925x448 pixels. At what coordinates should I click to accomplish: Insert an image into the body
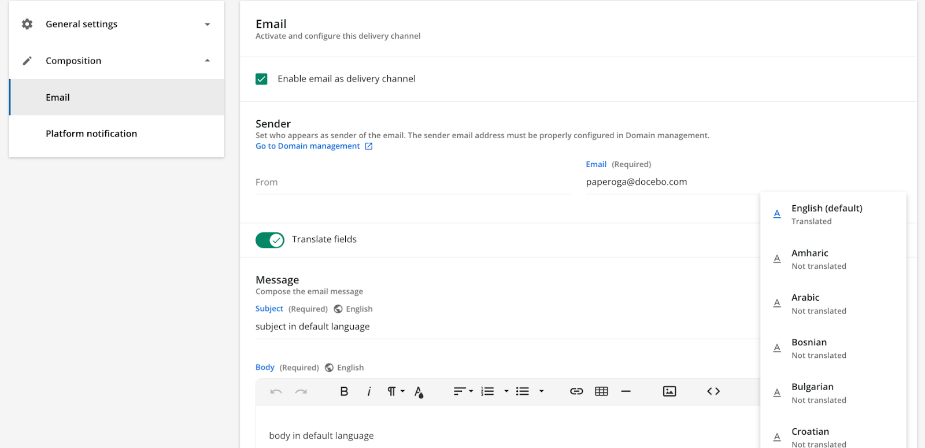[669, 391]
